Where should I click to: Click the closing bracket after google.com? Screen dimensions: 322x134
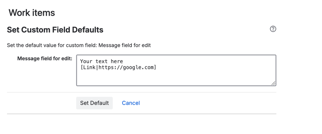click(x=155, y=67)
